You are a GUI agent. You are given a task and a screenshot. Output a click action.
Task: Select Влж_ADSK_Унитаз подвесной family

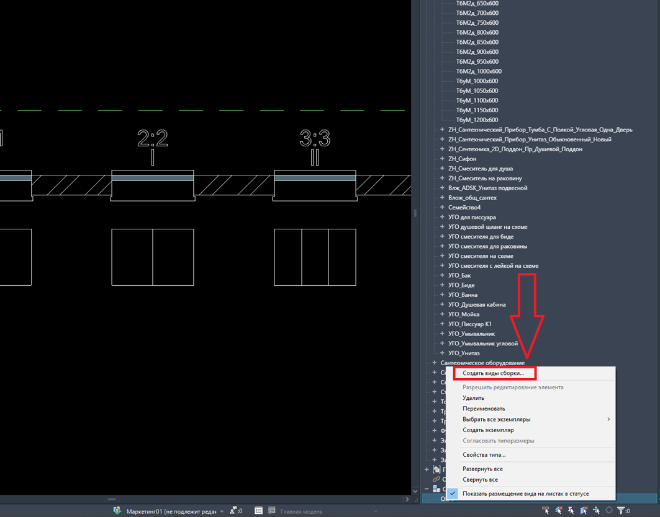(x=488, y=188)
